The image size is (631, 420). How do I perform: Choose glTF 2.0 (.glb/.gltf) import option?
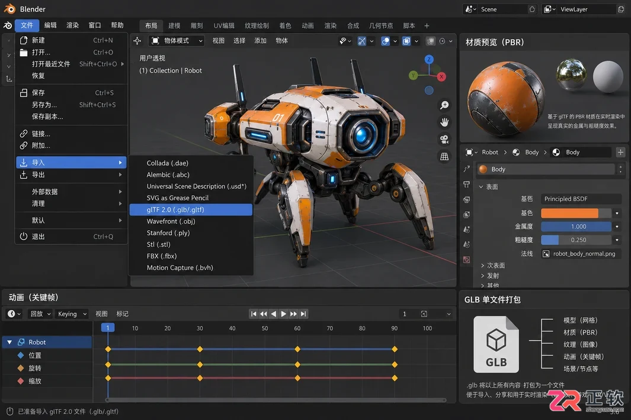pos(191,210)
